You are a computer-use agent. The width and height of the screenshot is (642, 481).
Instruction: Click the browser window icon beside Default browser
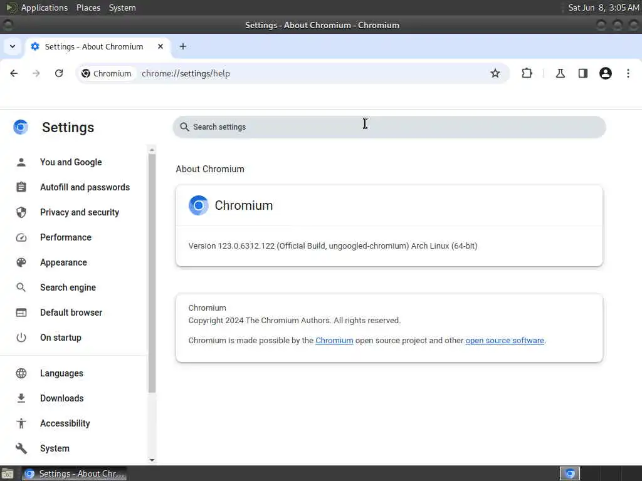tap(21, 313)
